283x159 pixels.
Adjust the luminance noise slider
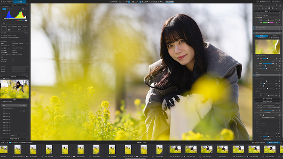click(x=268, y=59)
